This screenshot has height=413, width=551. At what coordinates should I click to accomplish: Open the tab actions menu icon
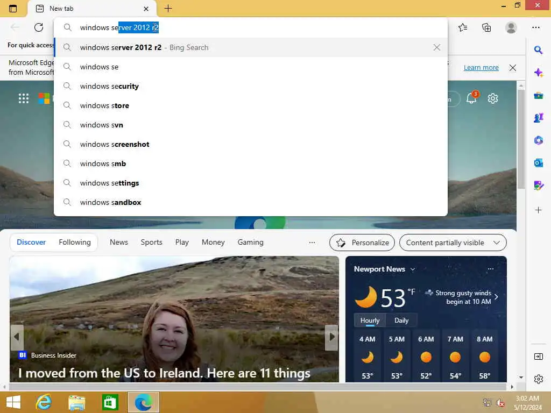13,9
